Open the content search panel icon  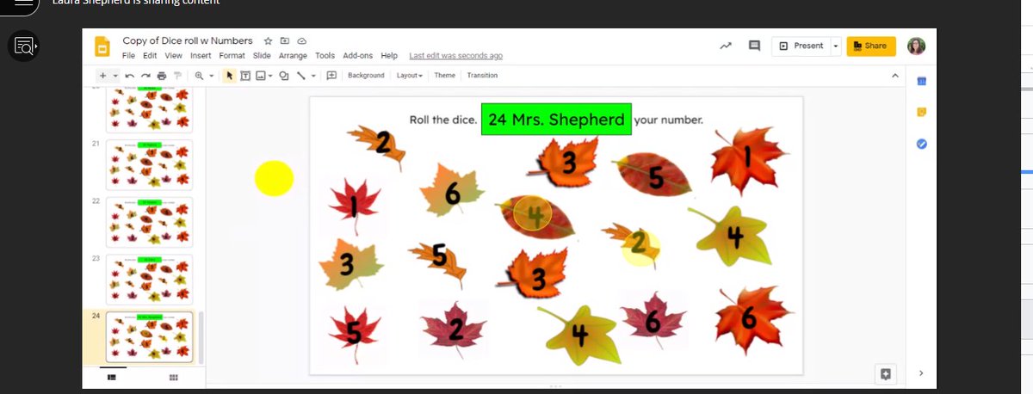pos(23,46)
